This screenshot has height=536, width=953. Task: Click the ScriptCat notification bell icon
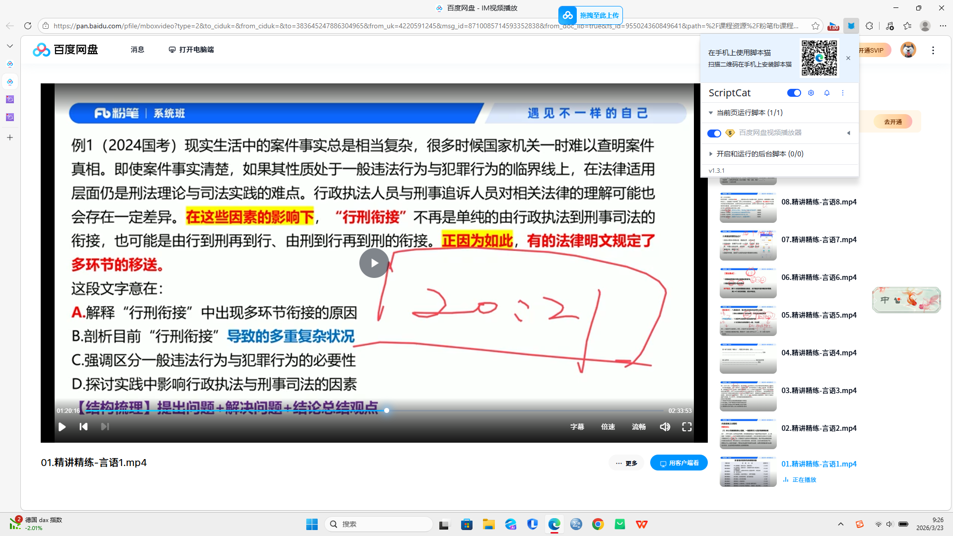tap(826, 93)
